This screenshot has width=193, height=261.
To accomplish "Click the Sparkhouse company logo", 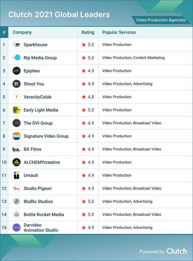I will 17,45.
